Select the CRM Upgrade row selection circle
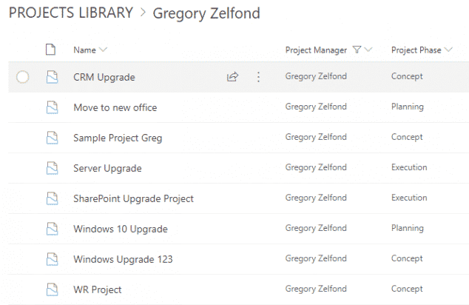This screenshot has height=305, width=469. 22,76
